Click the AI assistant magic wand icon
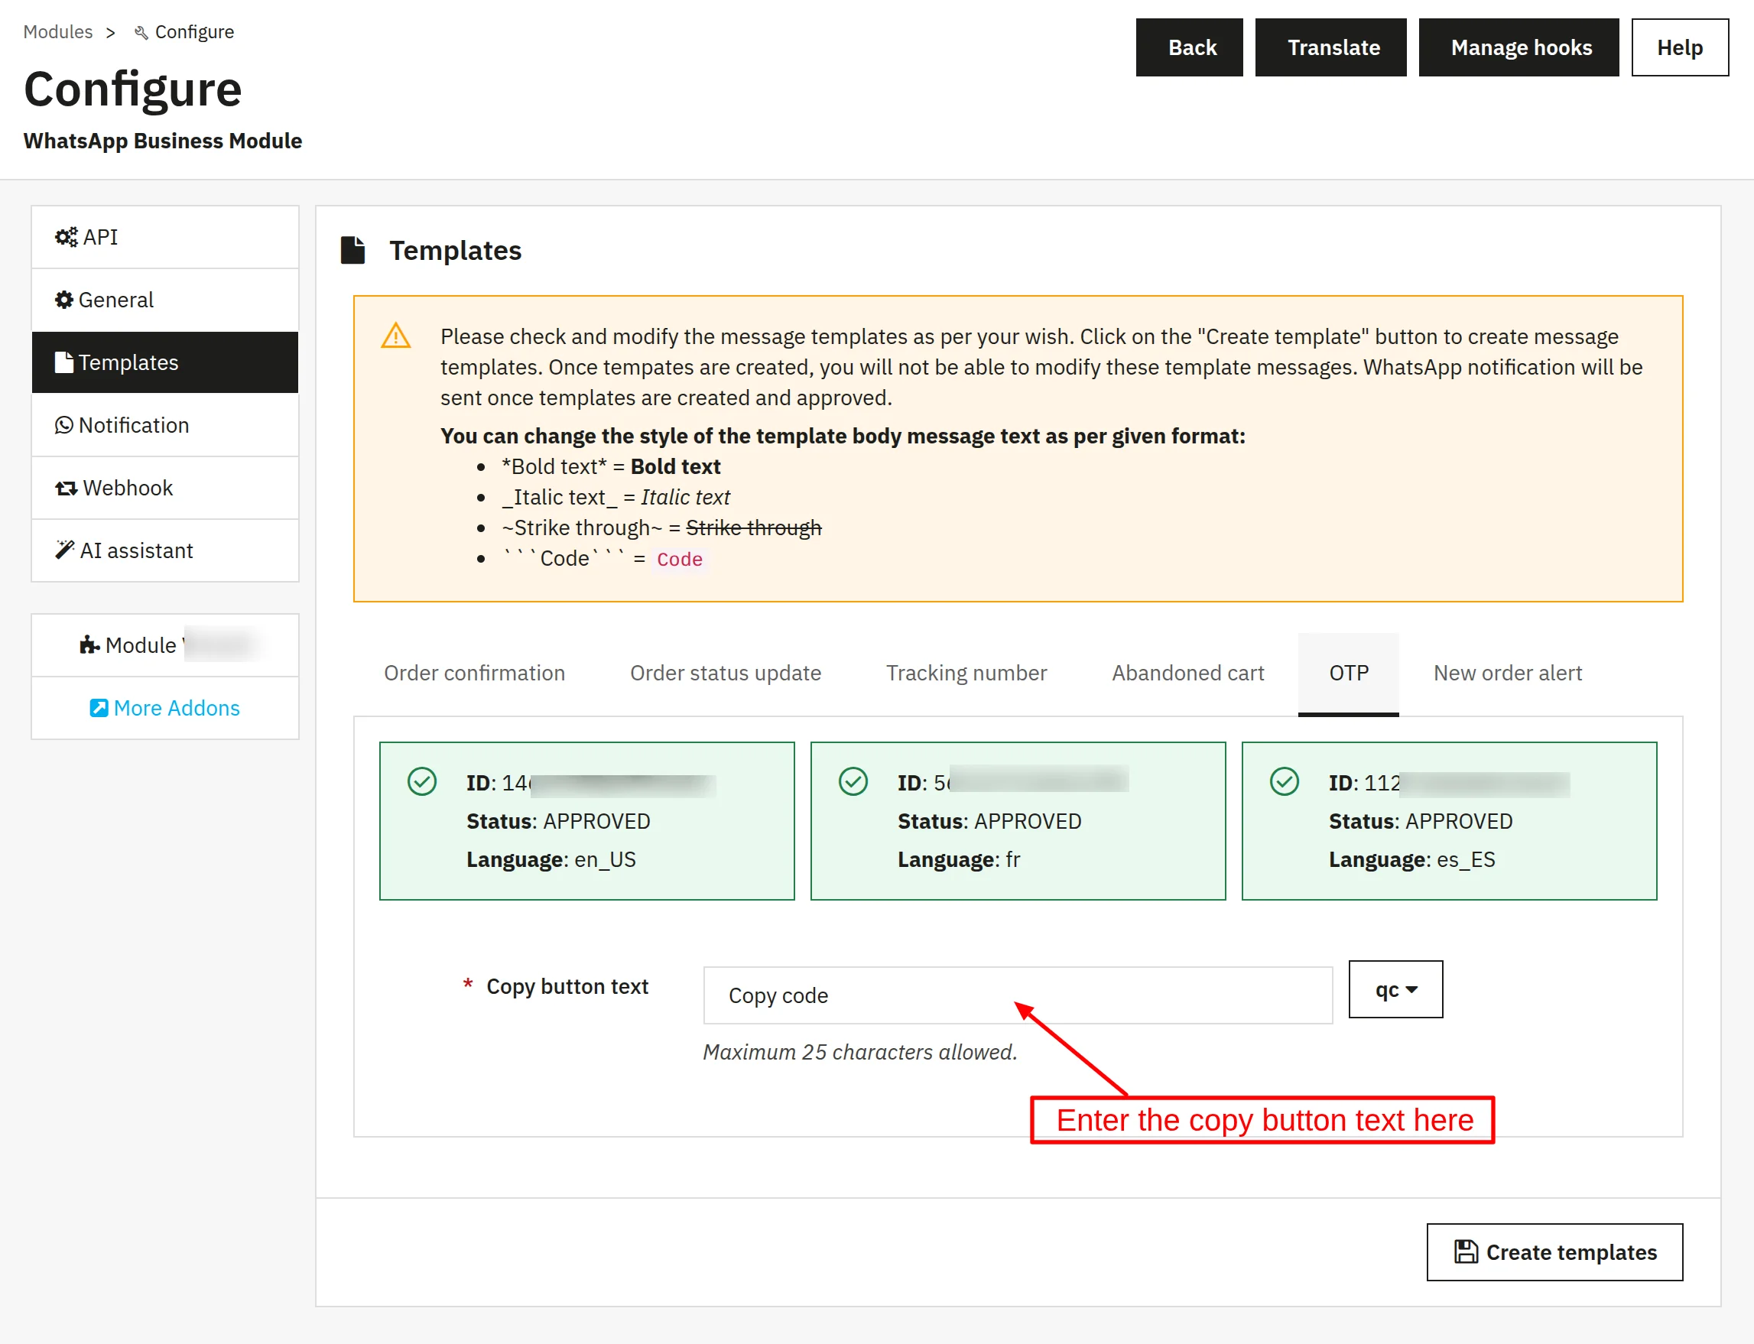 pos(65,550)
